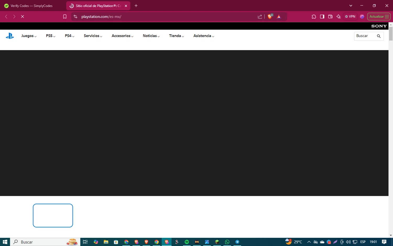Close the PlayStation tab
Screen dimensions: 393x246
coord(126,6)
